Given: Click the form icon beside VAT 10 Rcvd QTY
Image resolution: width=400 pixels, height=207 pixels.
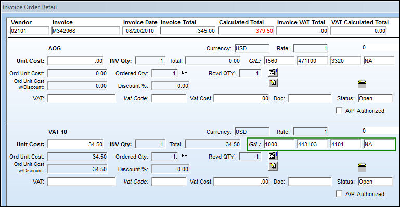Looking at the screenshot, I should 273,156.
